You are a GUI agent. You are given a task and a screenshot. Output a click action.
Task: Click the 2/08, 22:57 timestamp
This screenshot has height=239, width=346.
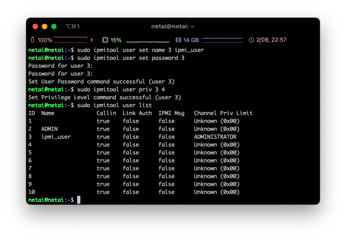click(271, 40)
